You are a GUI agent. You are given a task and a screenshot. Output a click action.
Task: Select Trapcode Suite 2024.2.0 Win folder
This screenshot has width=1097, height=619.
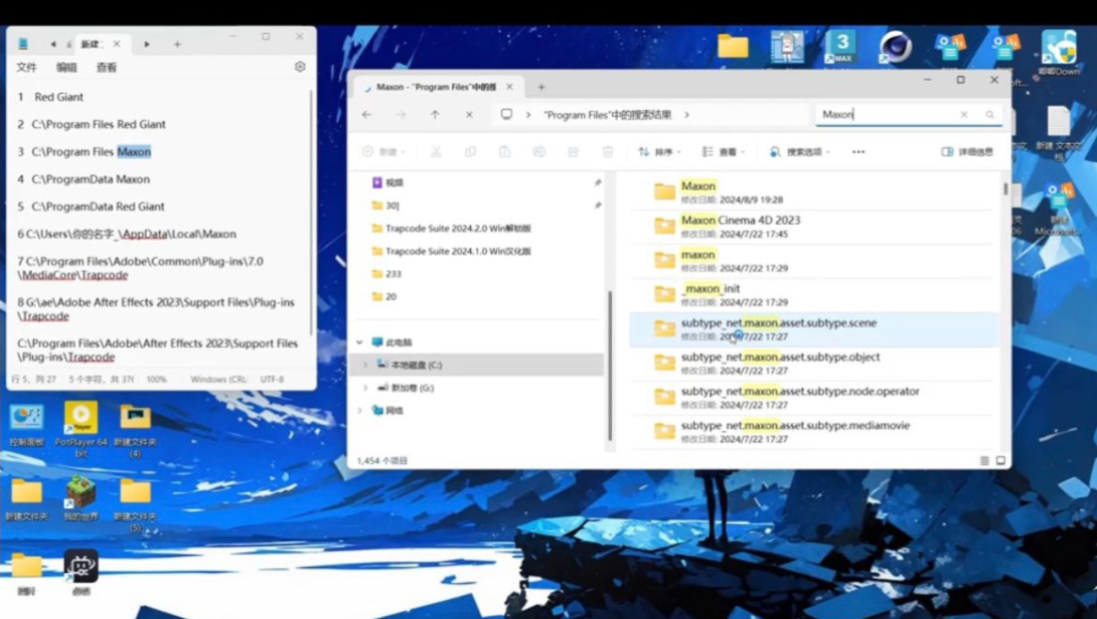459,229
